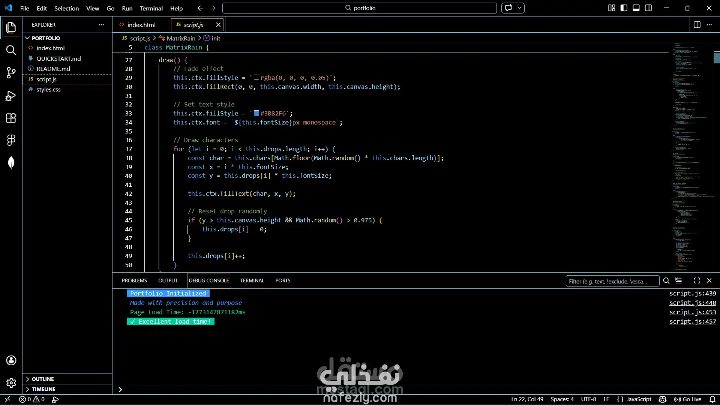Switch to the PROBLEMS panel tab

134,280
